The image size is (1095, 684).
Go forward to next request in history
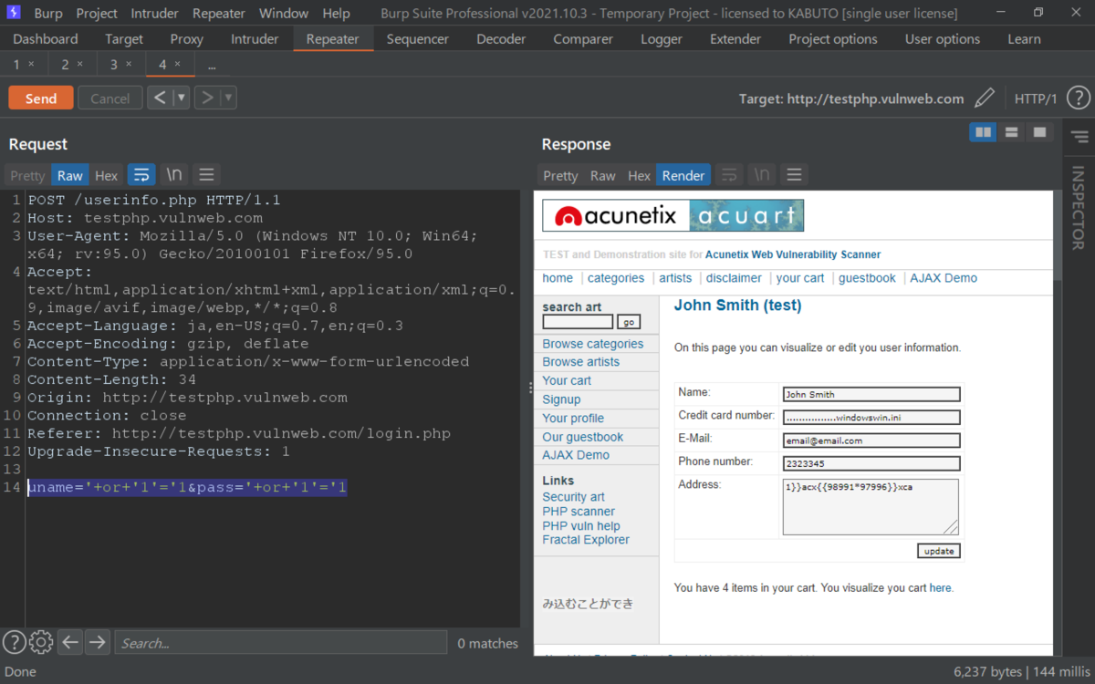click(x=207, y=98)
